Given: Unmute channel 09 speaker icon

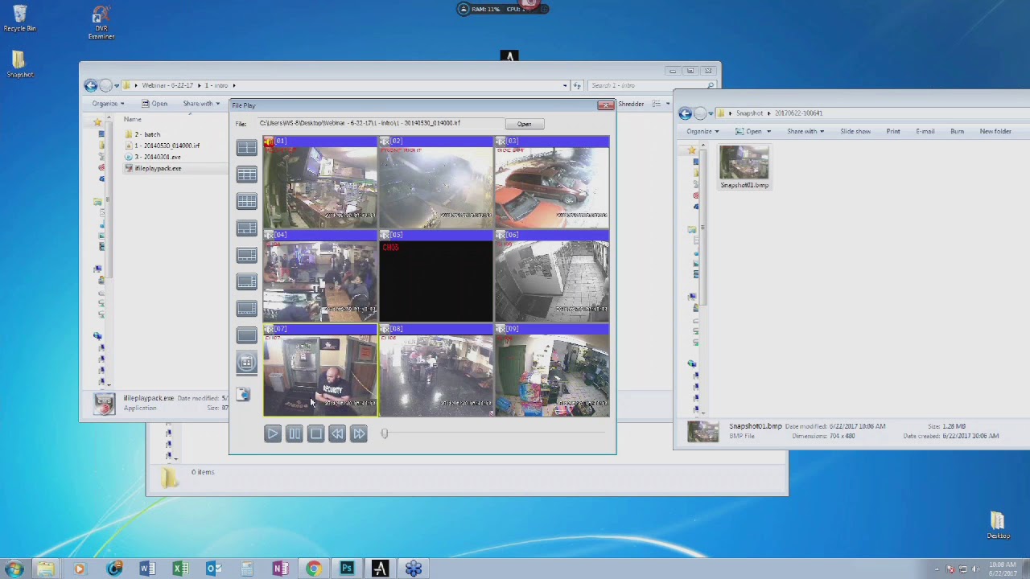Looking at the screenshot, I should pyautogui.click(x=501, y=329).
